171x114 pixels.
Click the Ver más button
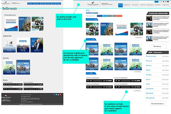coord(158,46)
